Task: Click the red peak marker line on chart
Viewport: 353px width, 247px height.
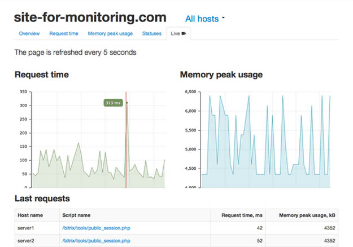Action: click(126, 141)
